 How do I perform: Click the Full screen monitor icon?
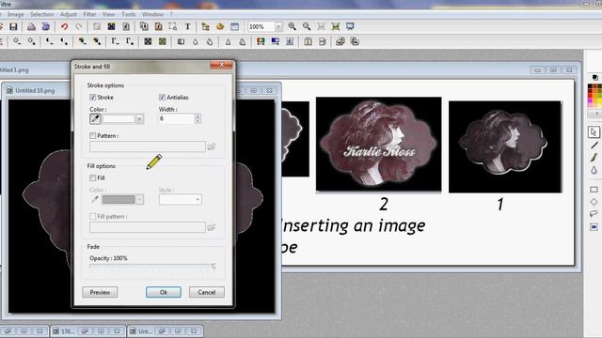tap(350, 26)
